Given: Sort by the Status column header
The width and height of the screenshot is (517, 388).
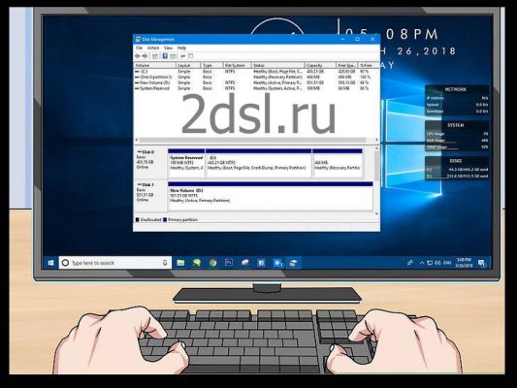Looking at the screenshot, I should (278, 65).
